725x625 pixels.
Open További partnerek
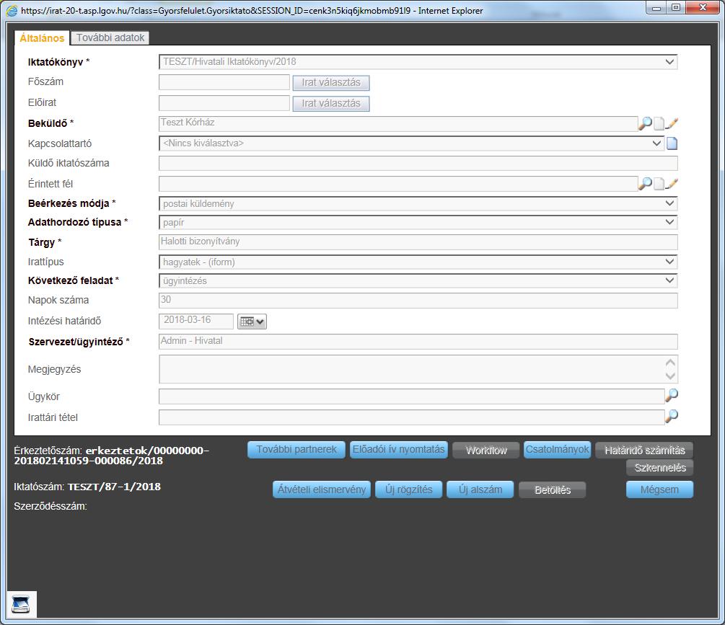pyautogui.click(x=296, y=449)
